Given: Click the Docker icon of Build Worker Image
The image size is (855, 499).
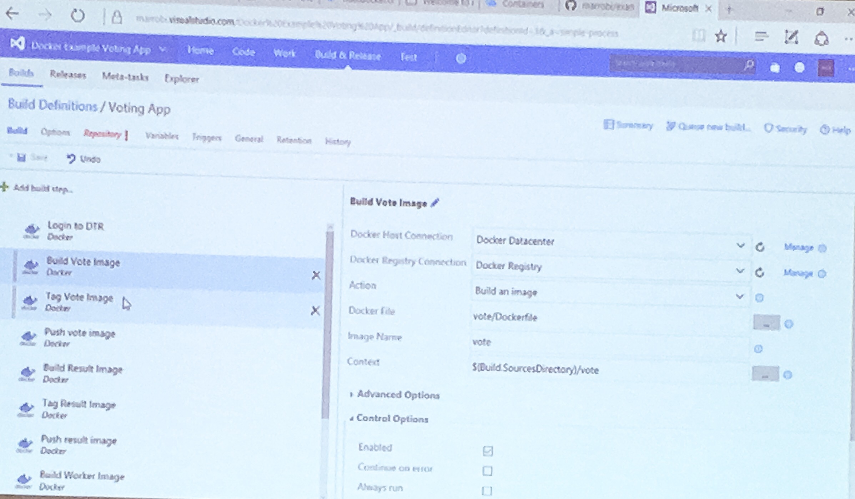Looking at the screenshot, I should (x=24, y=480).
